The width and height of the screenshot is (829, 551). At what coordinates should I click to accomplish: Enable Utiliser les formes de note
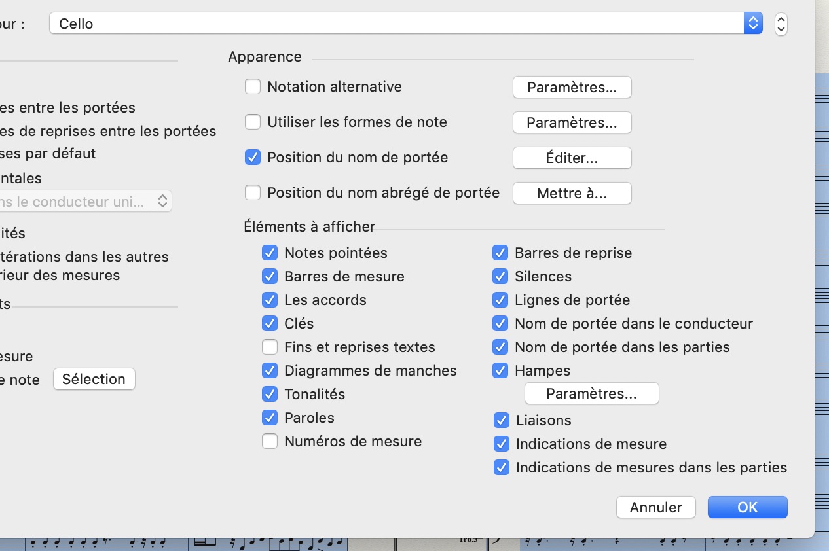pos(253,122)
